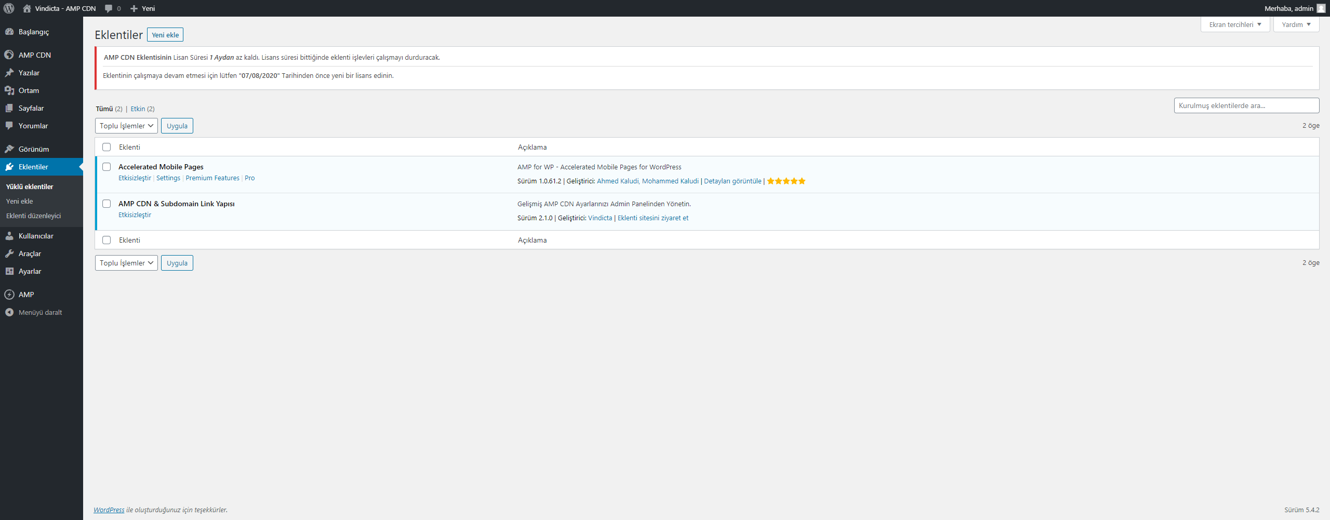Screen dimensions: 1330x520
Task: Collapse menu using Menüyü daralt icon
Action: click(x=9, y=312)
